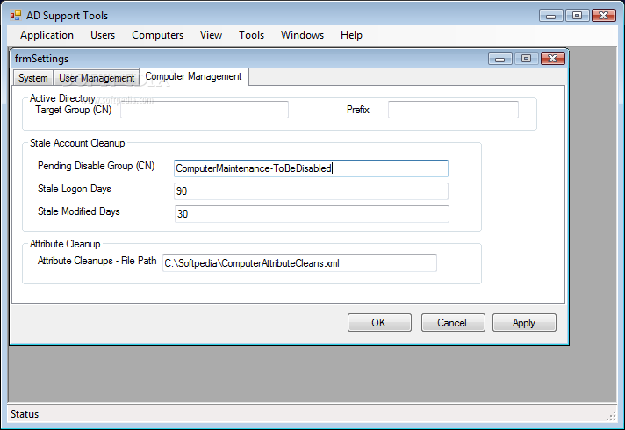This screenshot has height=430, width=625.
Task: Open the Windows menu
Action: coord(302,35)
